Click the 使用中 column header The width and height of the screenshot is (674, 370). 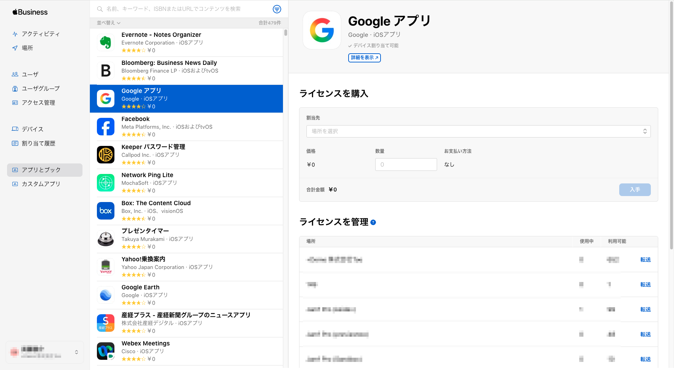tap(587, 241)
